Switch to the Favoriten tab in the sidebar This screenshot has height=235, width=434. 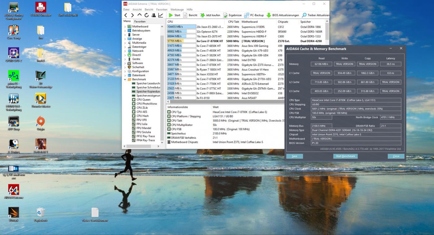140,21
